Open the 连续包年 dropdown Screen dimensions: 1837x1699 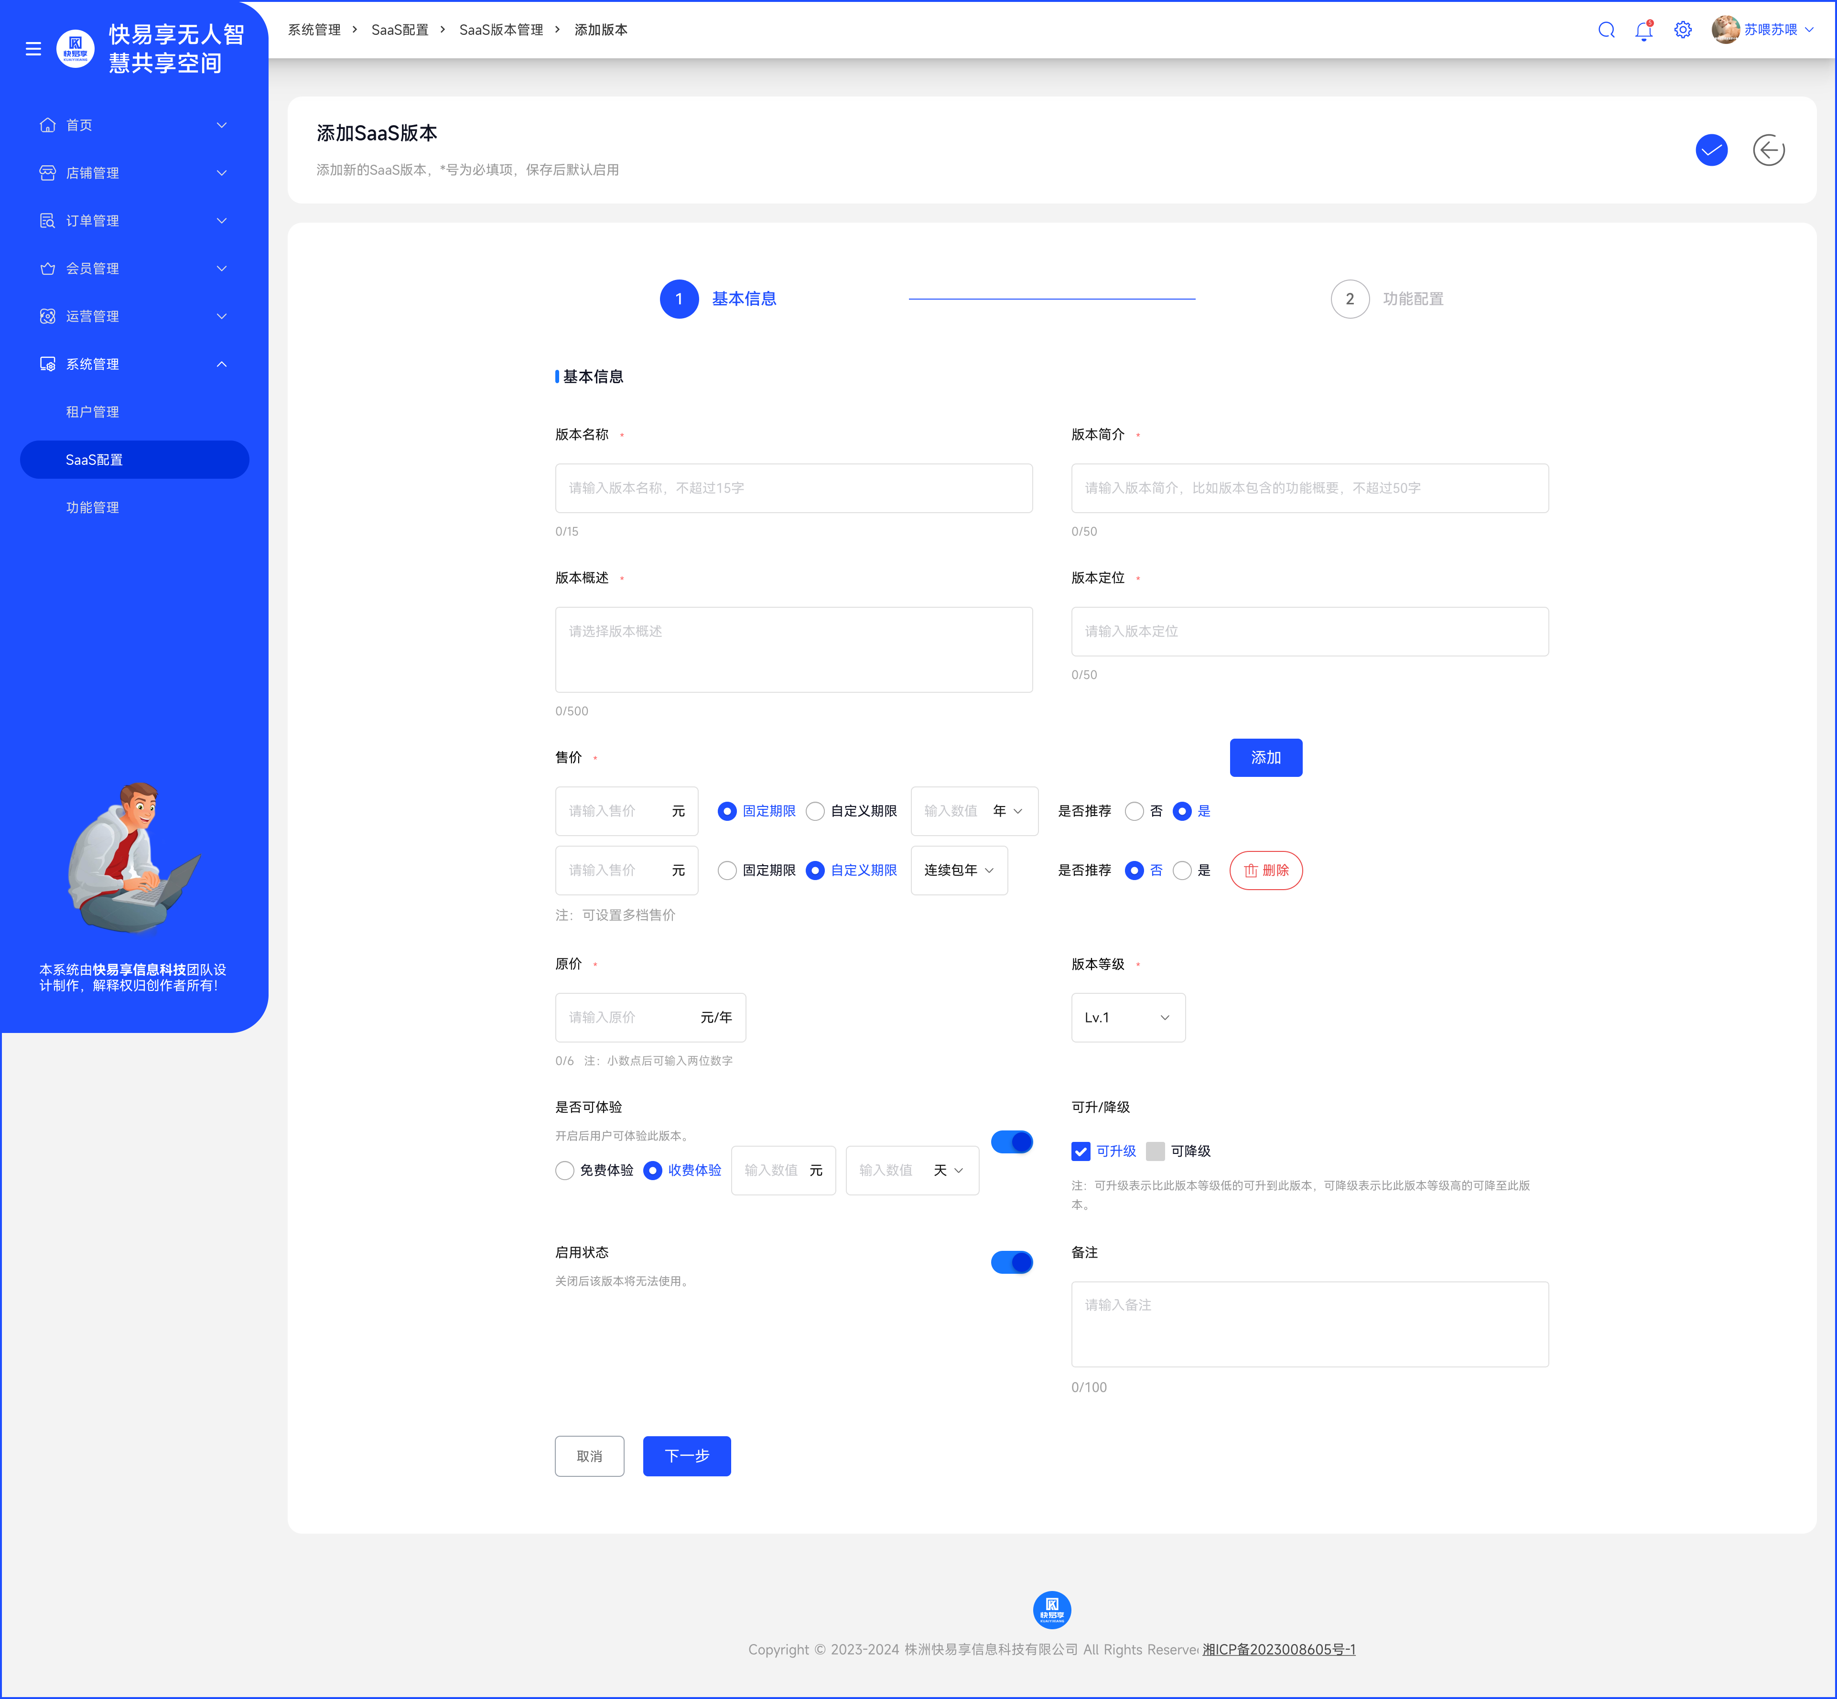959,871
